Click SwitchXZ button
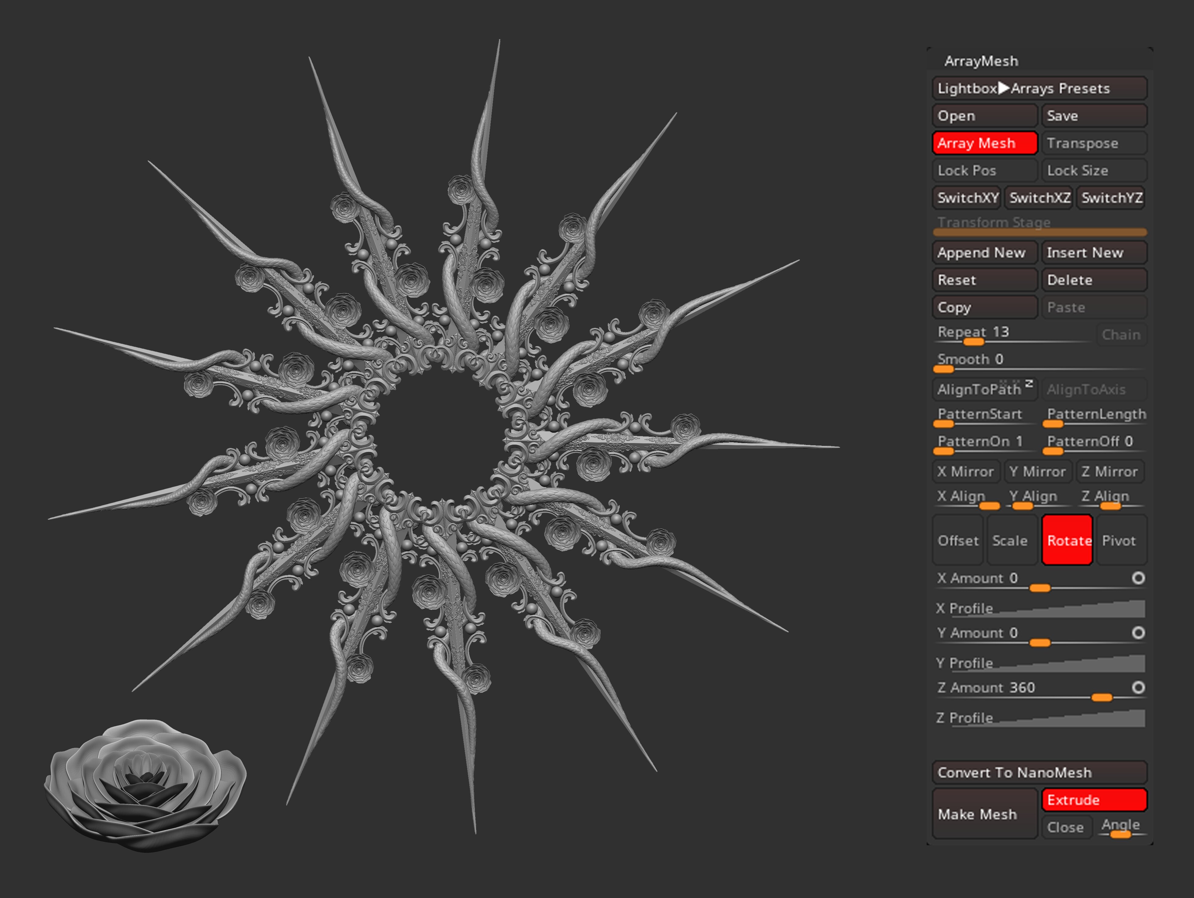Image resolution: width=1194 pixels, height=898 pixels. pos(1040,198)
